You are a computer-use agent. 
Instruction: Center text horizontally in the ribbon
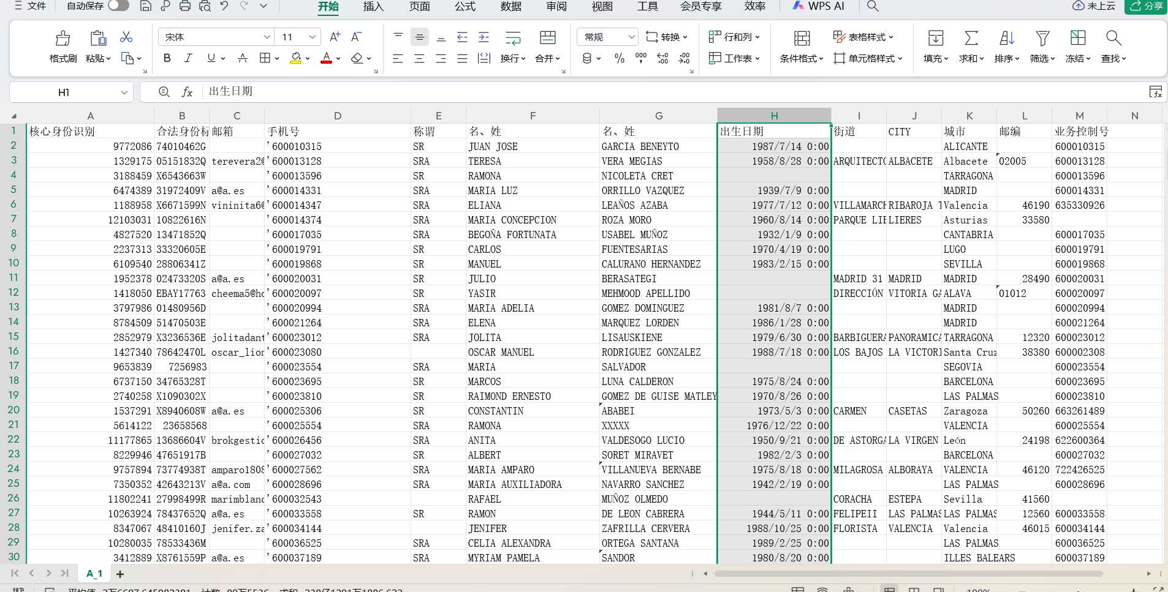click(x=420, y=58)
